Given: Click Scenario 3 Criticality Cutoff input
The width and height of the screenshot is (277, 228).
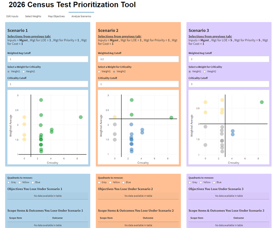Looking at the screenshot, I should pos(229,84).
